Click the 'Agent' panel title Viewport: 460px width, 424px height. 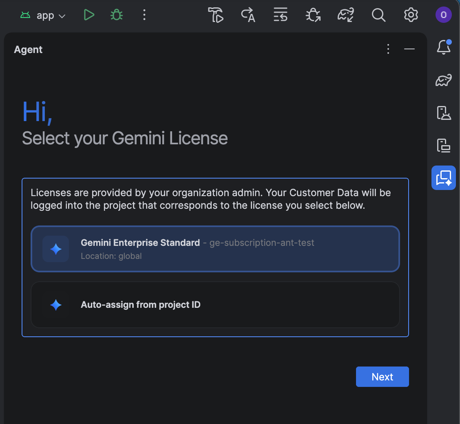point(28,50)
